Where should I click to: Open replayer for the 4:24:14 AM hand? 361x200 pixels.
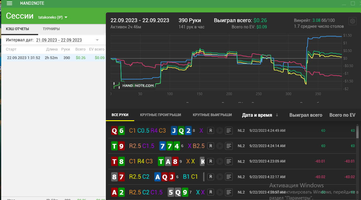coord(211,146)
